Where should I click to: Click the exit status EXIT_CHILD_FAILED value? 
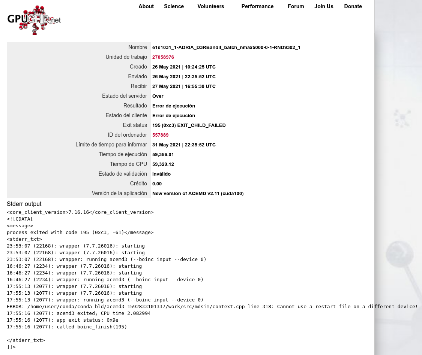point(189,125)
